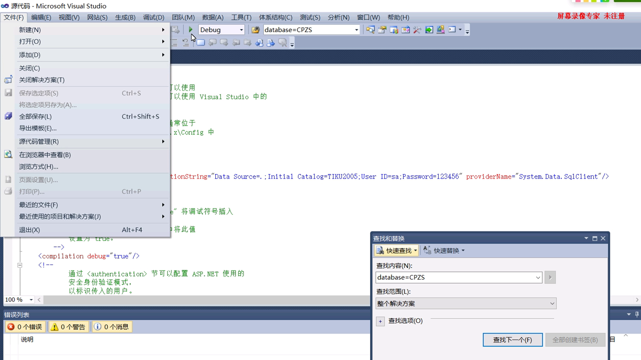Viewport: 641px width, 360px height.
Task: Open the Help (帮助) menu
Action: tap(398, 17)
